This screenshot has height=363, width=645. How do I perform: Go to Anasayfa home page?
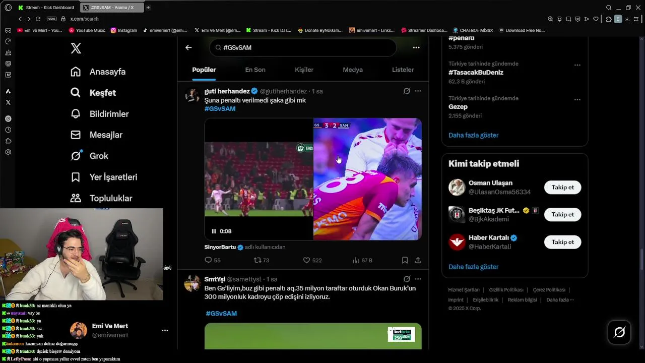tap(98, 72)
